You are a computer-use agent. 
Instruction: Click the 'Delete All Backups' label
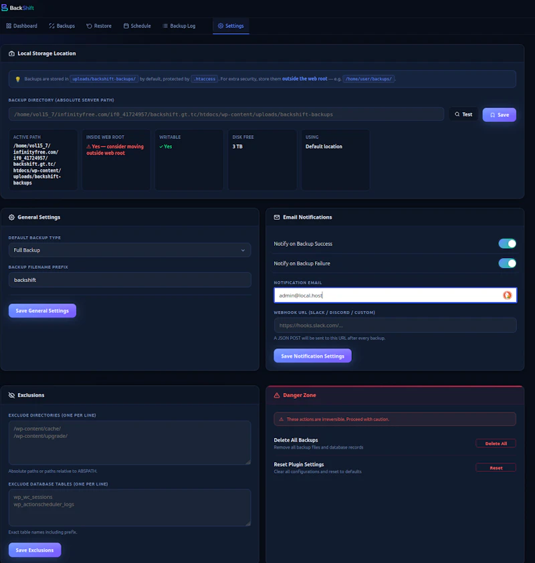[296, 440]
